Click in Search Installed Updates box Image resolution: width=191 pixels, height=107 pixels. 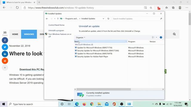[x=138, y=19]
